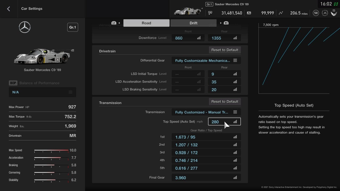The image size is (340, 191).
Task: Click bars icon for 4th gear ratio
Action: (235, 160)
